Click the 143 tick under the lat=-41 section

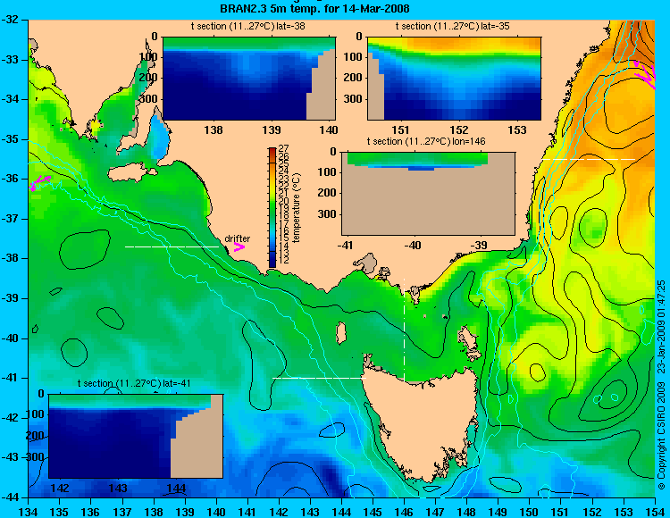118,488
